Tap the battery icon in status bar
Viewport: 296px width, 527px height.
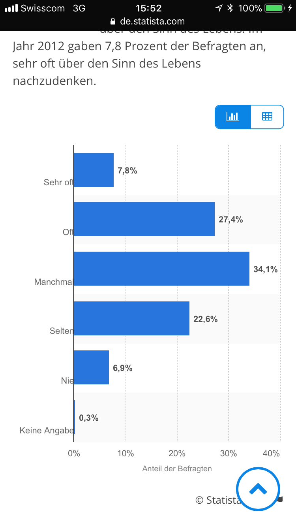coord(274,8)
